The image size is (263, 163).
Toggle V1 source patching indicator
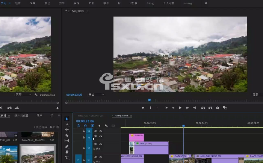[x=78, y=160]
